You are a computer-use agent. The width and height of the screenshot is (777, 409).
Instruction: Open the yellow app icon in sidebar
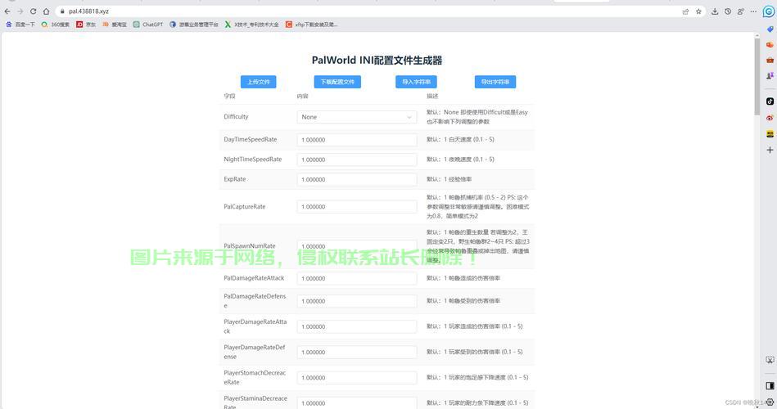click(770, 133)
